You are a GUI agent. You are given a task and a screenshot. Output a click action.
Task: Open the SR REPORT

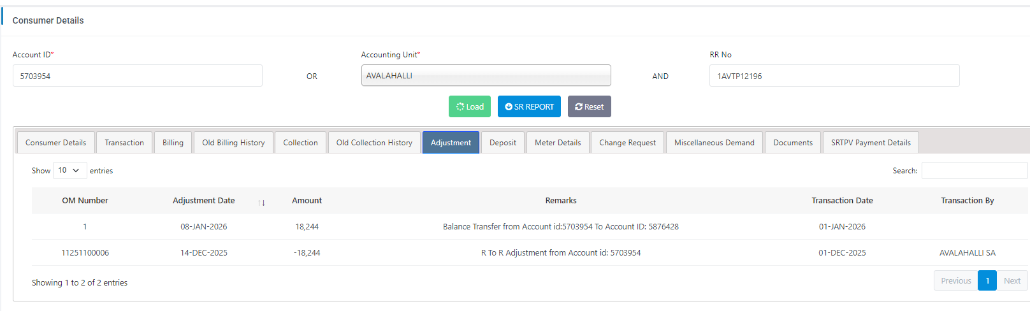pyautogui.click(x=529, y=106)
